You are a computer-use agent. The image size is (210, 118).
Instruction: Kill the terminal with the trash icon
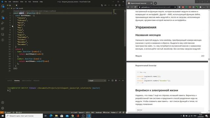[x=116, y=81]
